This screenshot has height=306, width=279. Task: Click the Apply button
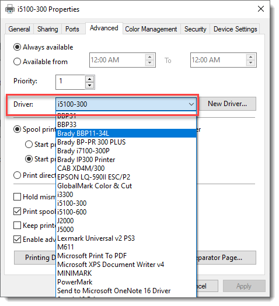tap(244, 286)
